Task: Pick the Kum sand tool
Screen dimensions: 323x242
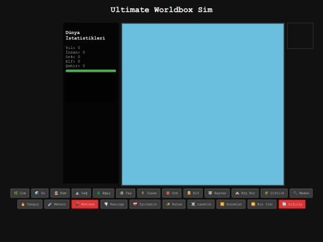Action: tap(60, 193)
